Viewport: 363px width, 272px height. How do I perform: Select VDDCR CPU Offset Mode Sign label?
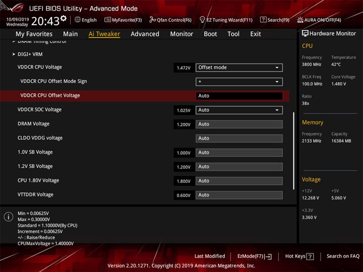53,81
